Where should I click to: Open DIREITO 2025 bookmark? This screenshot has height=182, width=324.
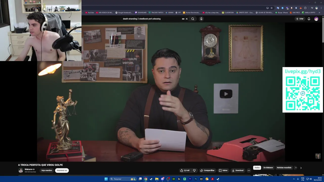245,12
